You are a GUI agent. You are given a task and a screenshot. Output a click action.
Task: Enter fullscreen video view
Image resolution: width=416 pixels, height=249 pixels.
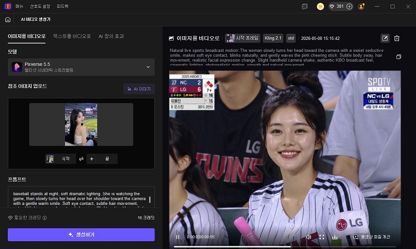(x=322, y=237)
